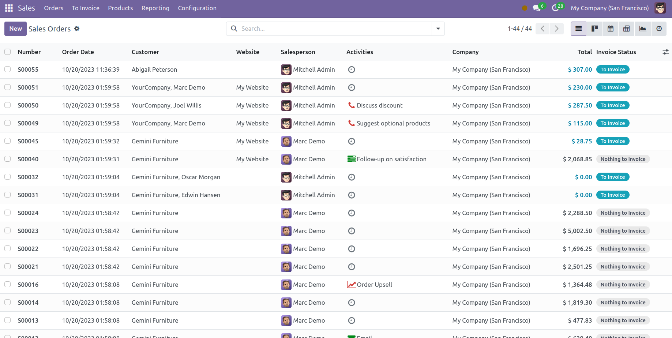Screen dimensions: 672x338
Task: Tick the checkbox for order S00040
Action: click(x=8, y=159)
